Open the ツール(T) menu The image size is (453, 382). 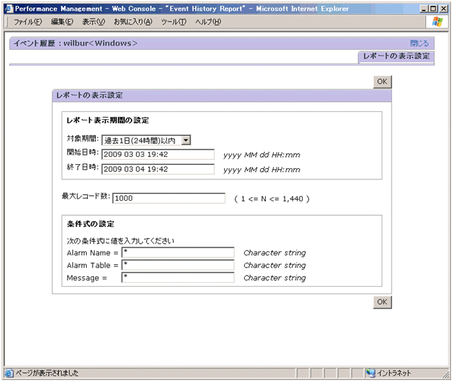[x=174, y=22]
